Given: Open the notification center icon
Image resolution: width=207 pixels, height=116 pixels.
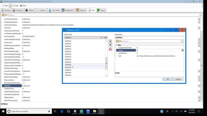Looking at the screenshot, I should coord(199,111).
